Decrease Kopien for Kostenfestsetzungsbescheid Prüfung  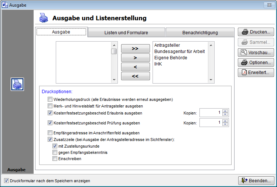[x=225, y=124]
